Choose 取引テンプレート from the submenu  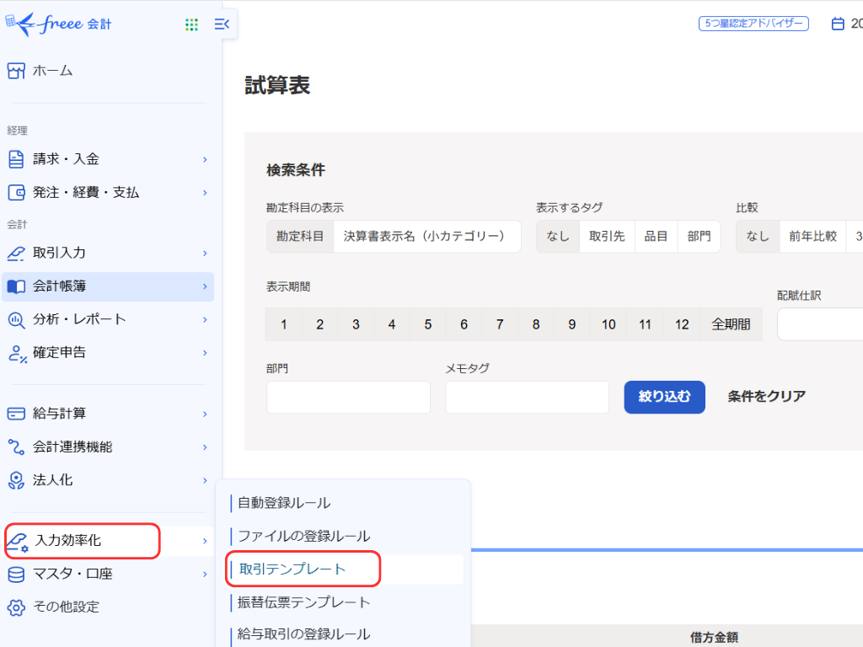292,569
